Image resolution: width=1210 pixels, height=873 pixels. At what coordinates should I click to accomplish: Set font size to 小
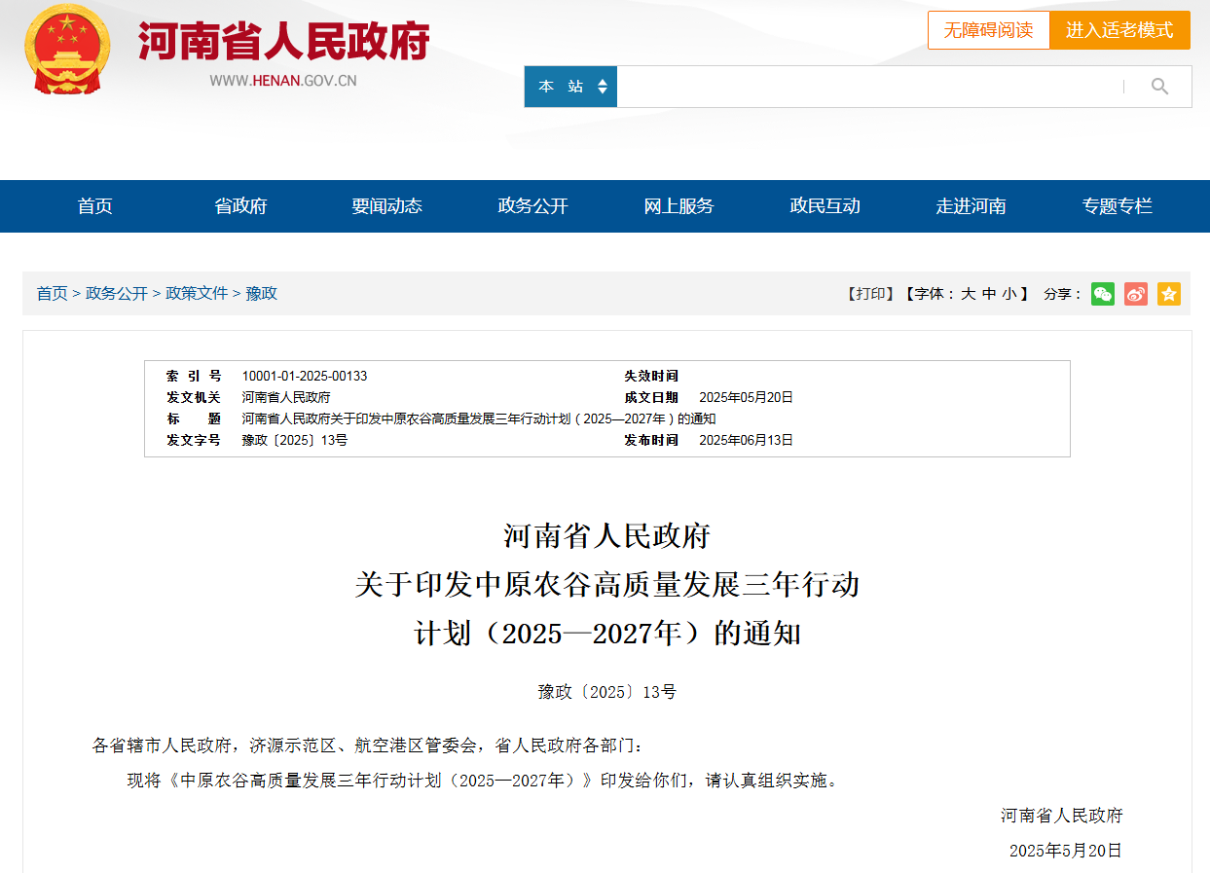click(x=1008, y=294)
